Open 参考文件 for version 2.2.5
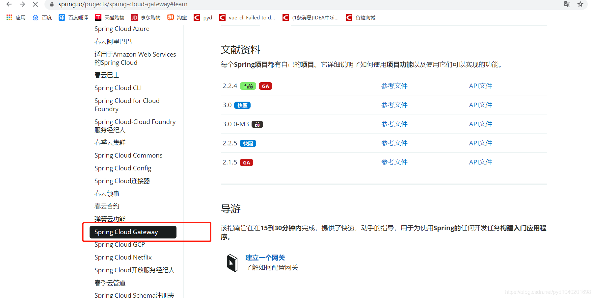 pyautogui.click(x=394, y=143)
